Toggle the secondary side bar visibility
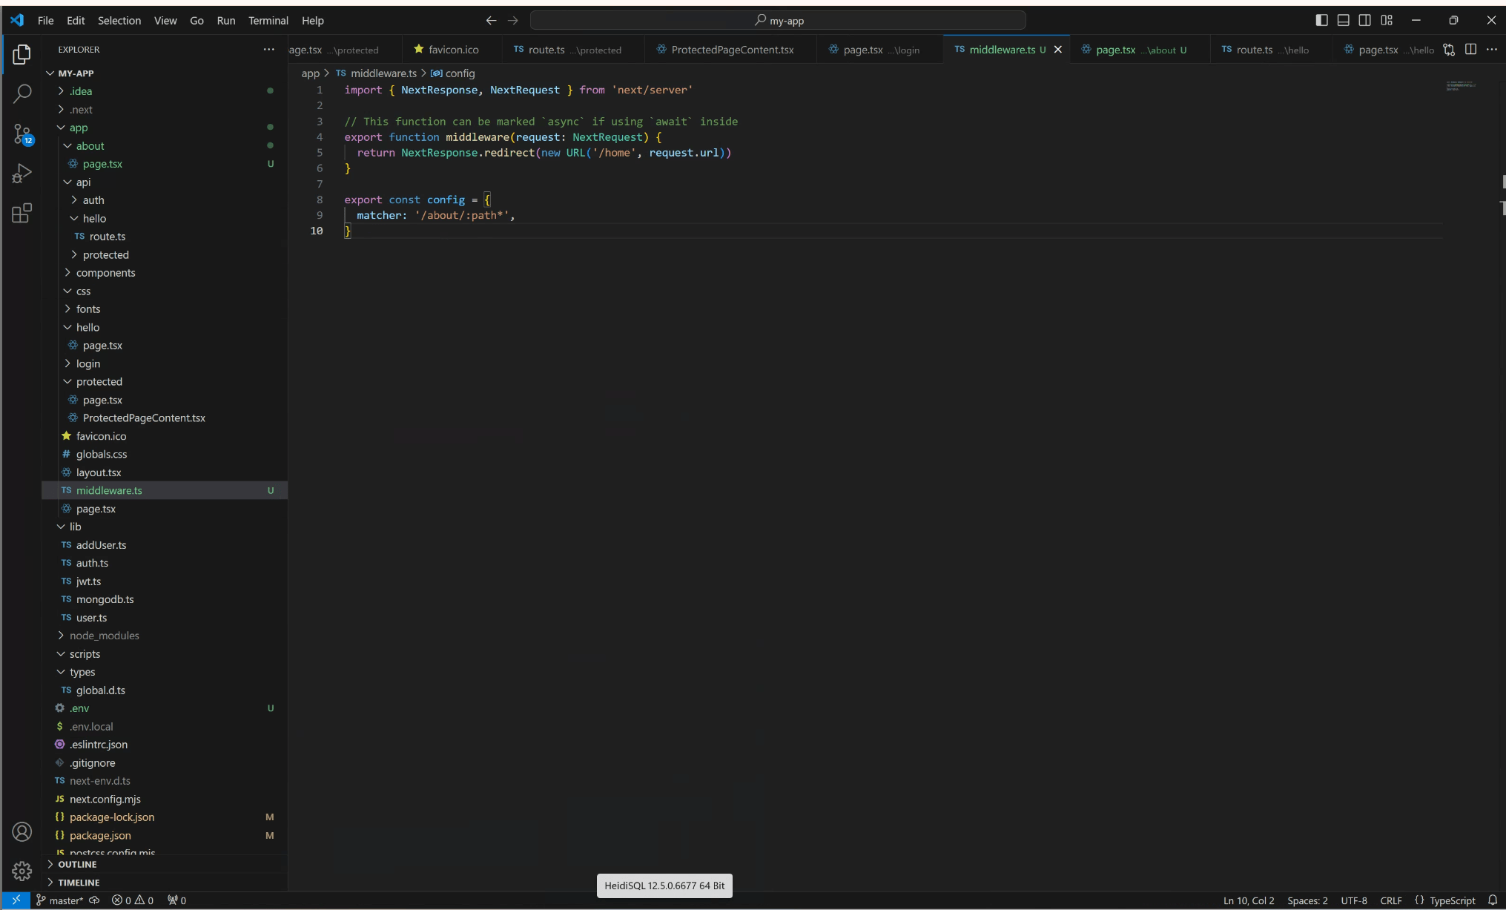The width and height of the screenshot is (1506, 910). tap(1364, 20)
